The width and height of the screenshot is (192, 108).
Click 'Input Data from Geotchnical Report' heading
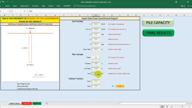pos(100,18)
